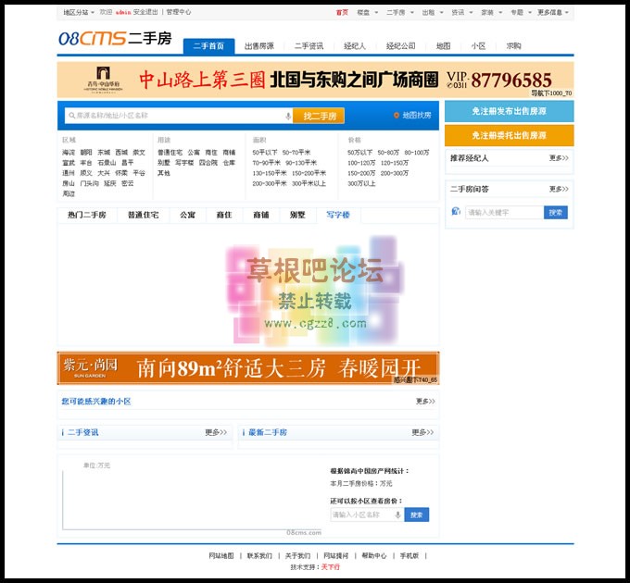The image size is (630, 583).
Task: Open the 网站地图 footer link
Action: click(221, 556)
